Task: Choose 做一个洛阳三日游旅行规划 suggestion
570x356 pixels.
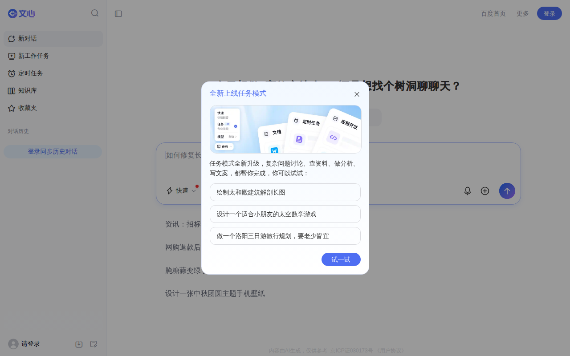Action: [285, 236]
